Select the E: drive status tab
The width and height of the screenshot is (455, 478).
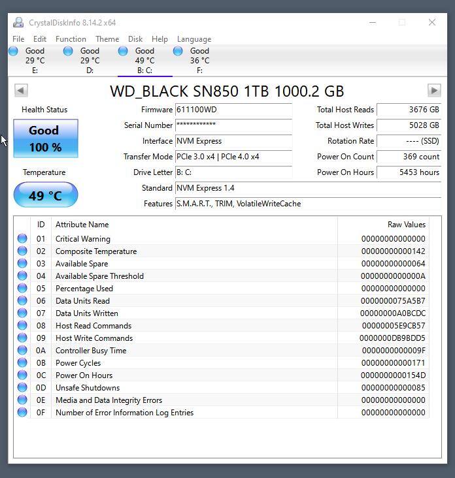(x=35, y=60)
